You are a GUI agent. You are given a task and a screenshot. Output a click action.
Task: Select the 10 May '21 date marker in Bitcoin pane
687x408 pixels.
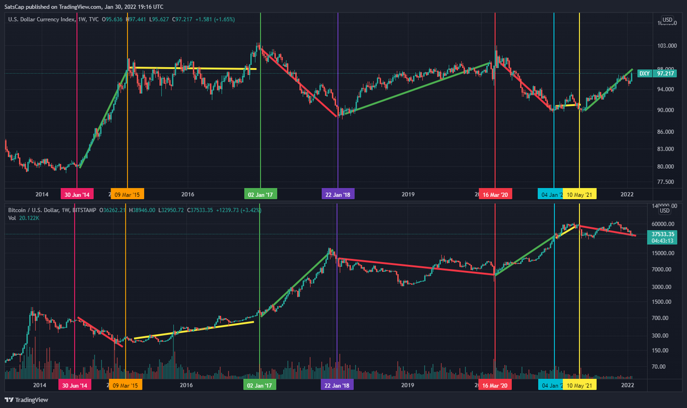tap(580, 386)
